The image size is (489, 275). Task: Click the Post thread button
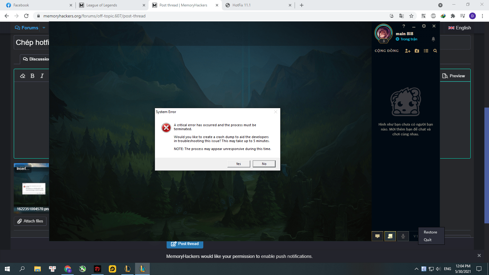(185, 244)
